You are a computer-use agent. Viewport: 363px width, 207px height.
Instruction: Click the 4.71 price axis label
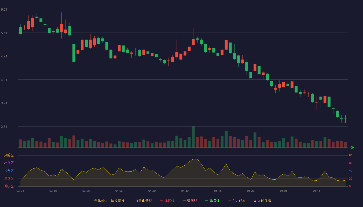tap(4, 56)
